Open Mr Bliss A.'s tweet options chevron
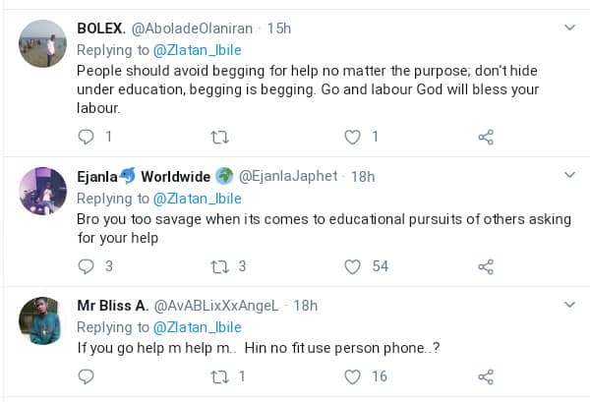The height and width of the screenshot is (402, 590). coord(569,305)
